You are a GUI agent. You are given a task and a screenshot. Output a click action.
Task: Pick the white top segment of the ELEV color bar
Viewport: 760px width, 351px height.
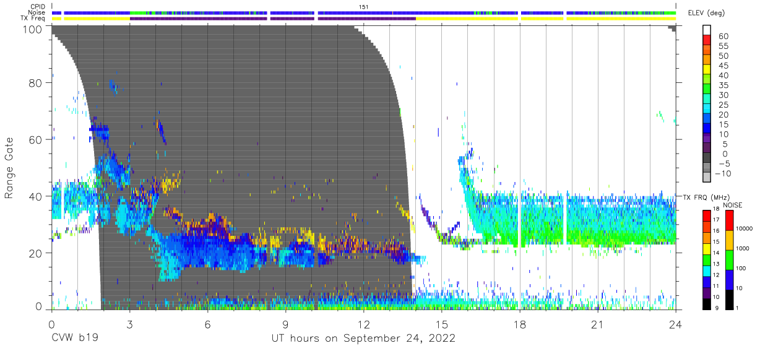pos(707,30)
